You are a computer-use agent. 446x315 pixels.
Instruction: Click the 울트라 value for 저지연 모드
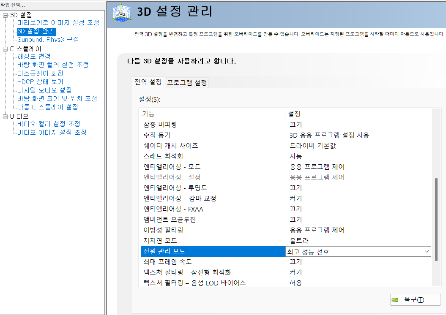coord(299,241)
